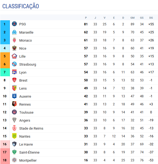Image resolution: width=158 pixels, height=164 pixels.
Task: Click the Monaco club crest
Action: [14, 40]
